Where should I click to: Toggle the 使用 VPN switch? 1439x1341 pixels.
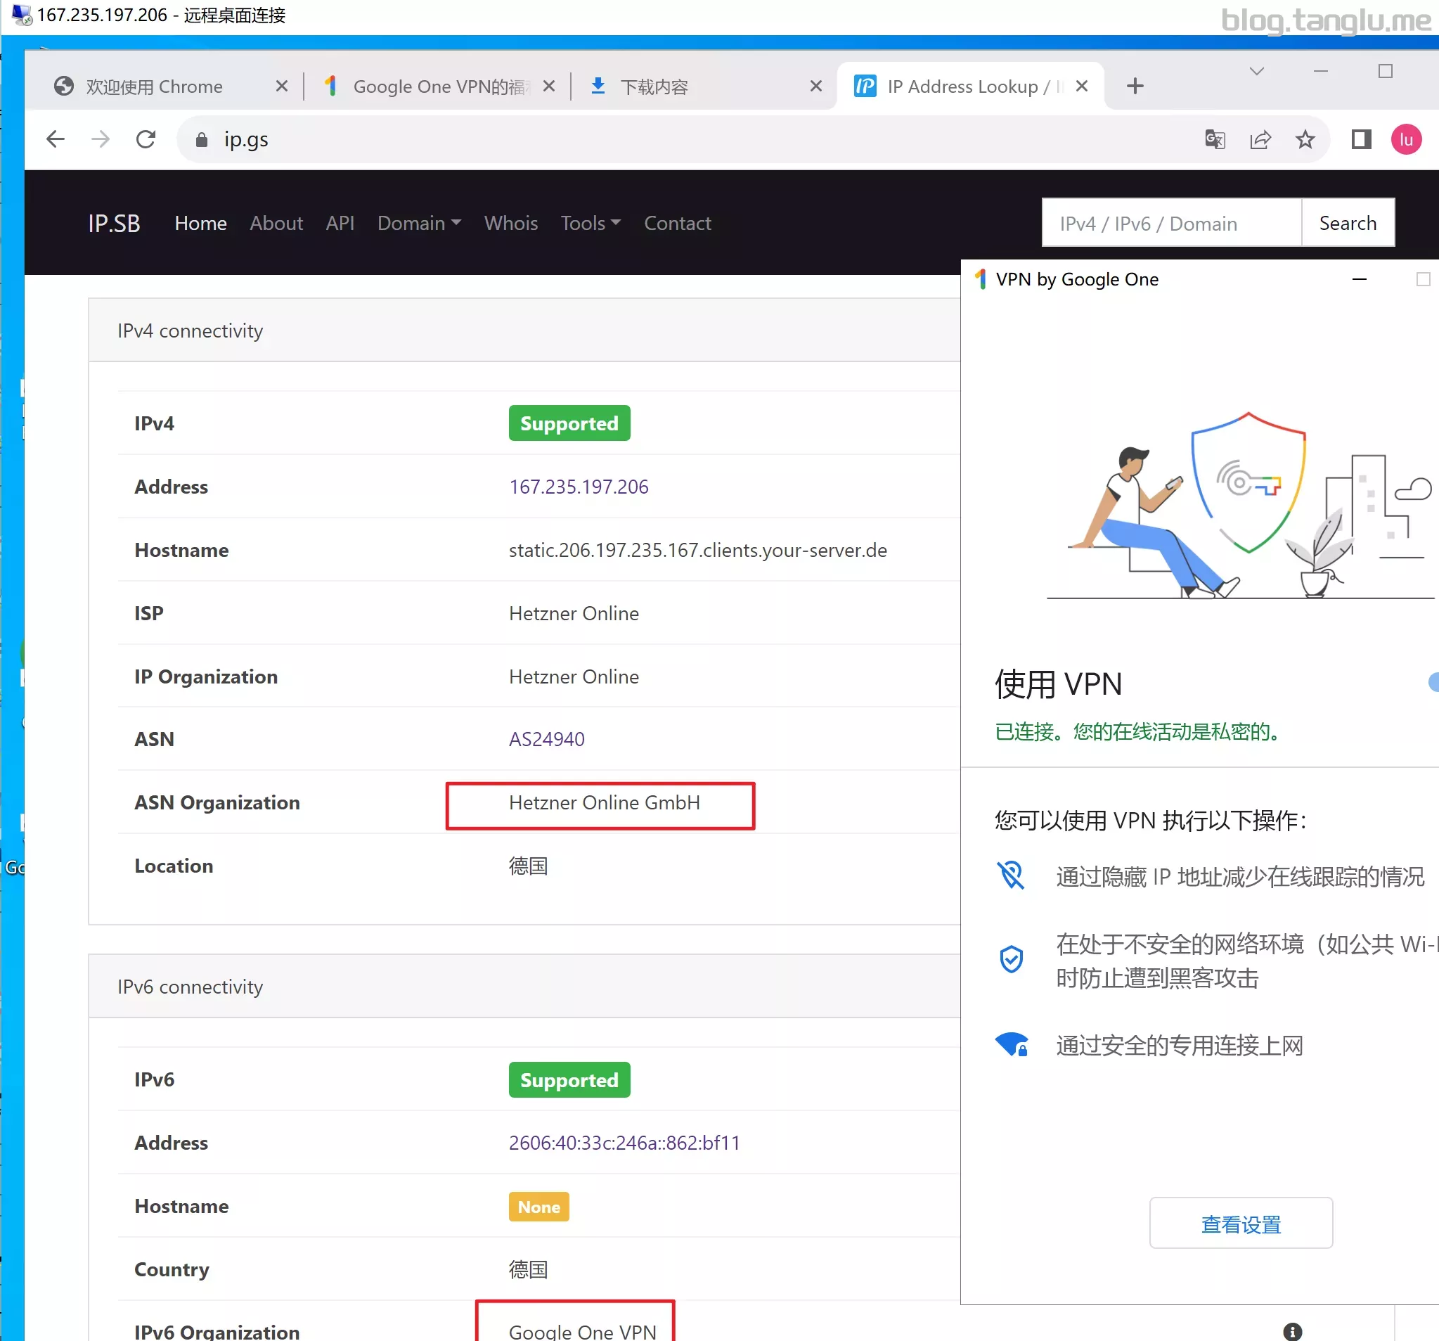(x=1433, y=682)
